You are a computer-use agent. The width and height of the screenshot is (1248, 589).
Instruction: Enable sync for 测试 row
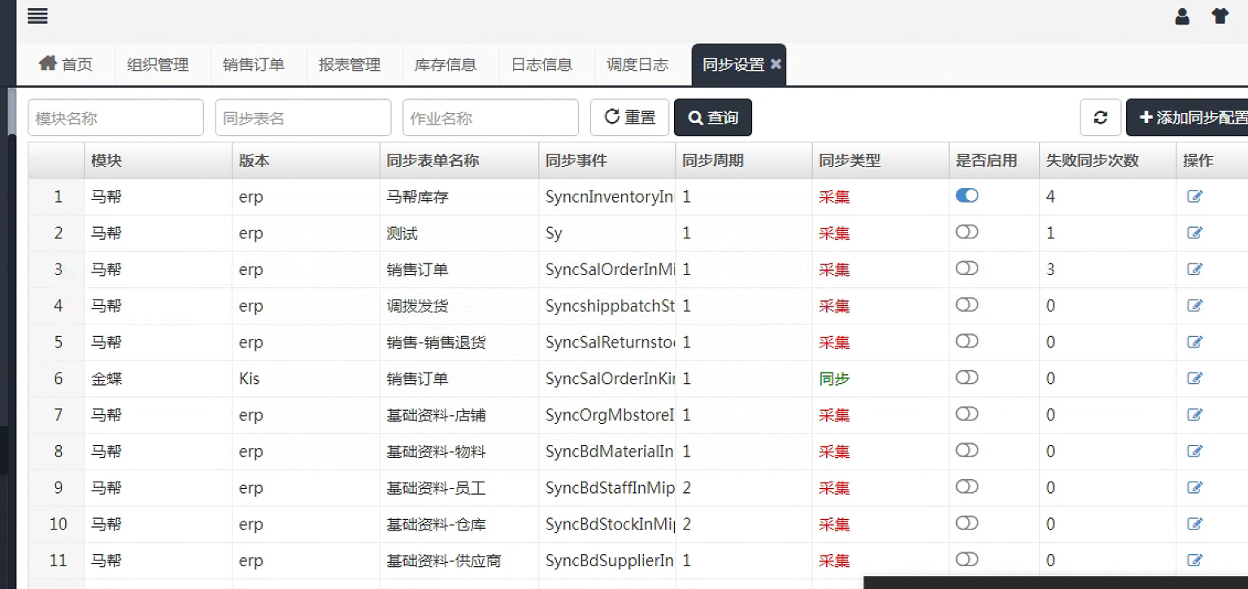(x=967, y=232)
